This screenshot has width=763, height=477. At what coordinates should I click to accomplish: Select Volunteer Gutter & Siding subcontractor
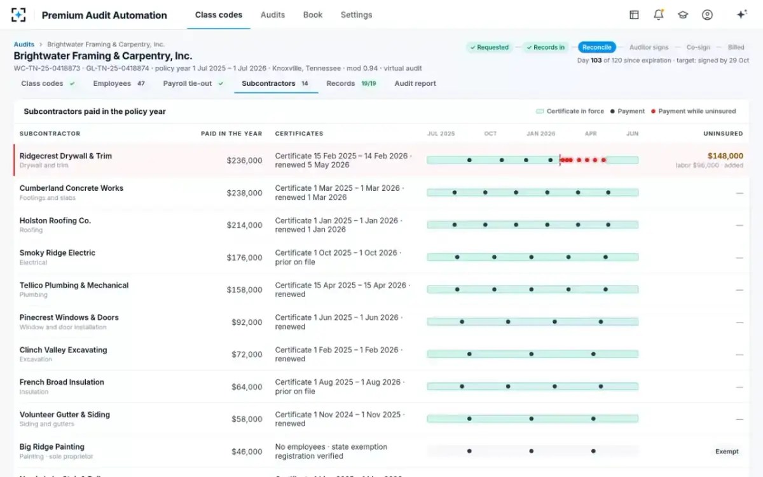[64, 415]
